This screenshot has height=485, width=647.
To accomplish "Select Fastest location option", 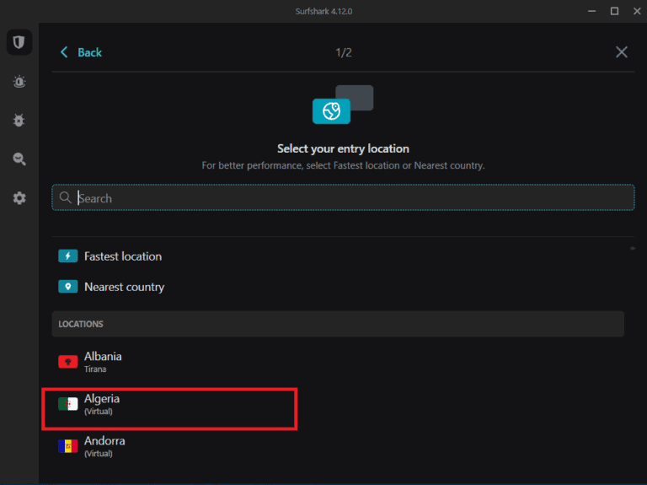I will click(338, 256).
